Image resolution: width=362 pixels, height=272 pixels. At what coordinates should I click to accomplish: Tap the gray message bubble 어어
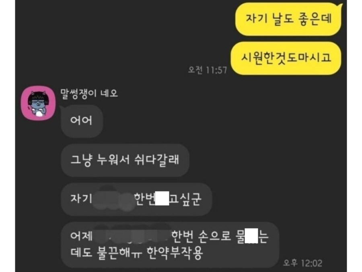[82, 121]
